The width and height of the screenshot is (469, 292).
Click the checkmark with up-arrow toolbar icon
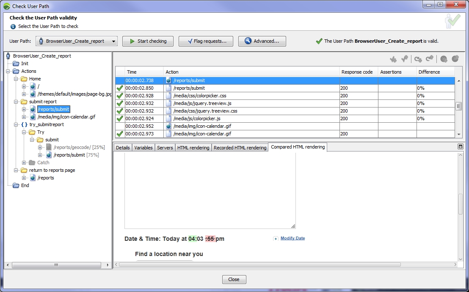(x=405, y=59)
